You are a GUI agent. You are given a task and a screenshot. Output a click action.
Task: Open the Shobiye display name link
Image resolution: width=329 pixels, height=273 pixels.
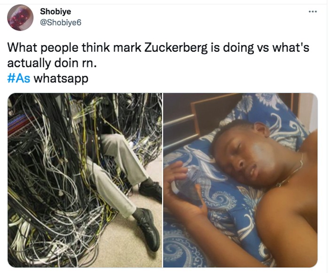pos(55,11)
